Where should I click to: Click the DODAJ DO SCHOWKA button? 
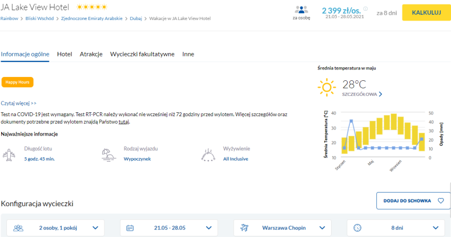coord(413,201)
